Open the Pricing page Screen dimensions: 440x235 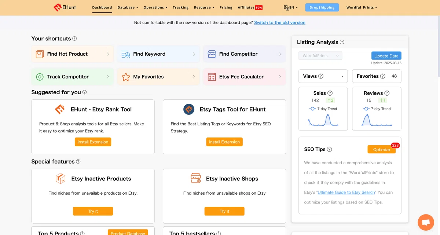(x=226, y=7)
